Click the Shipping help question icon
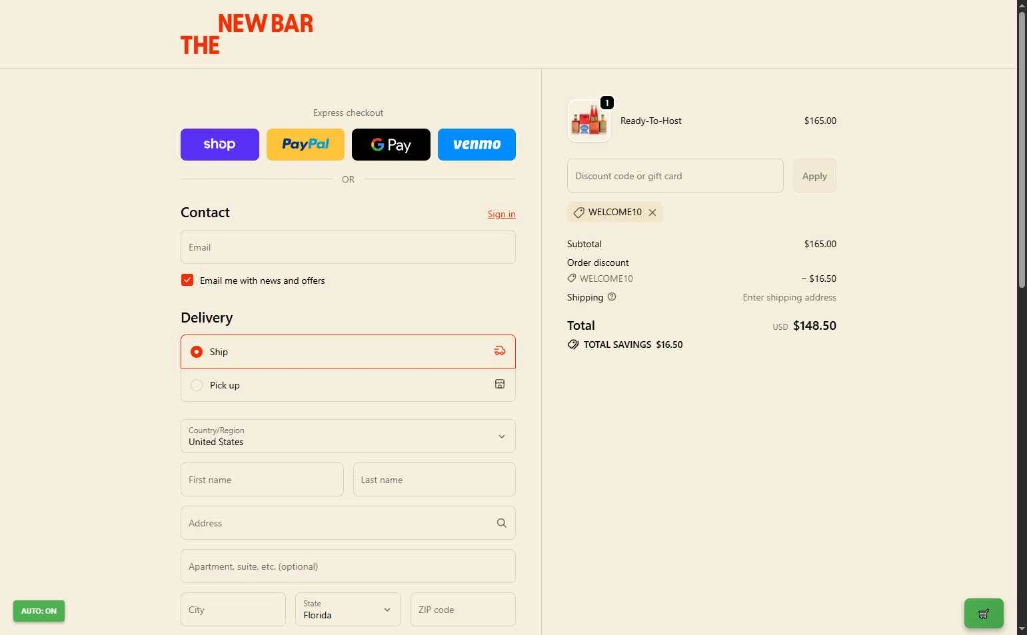 pyautogui.click(x=612, y=297)
